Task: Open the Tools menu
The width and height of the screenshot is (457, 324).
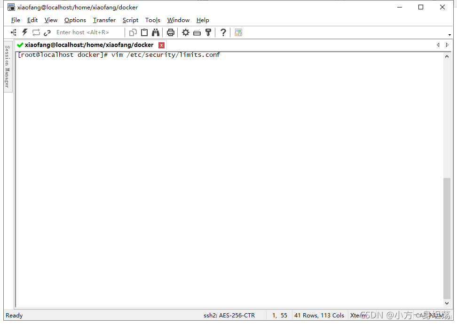Action: 153,20
